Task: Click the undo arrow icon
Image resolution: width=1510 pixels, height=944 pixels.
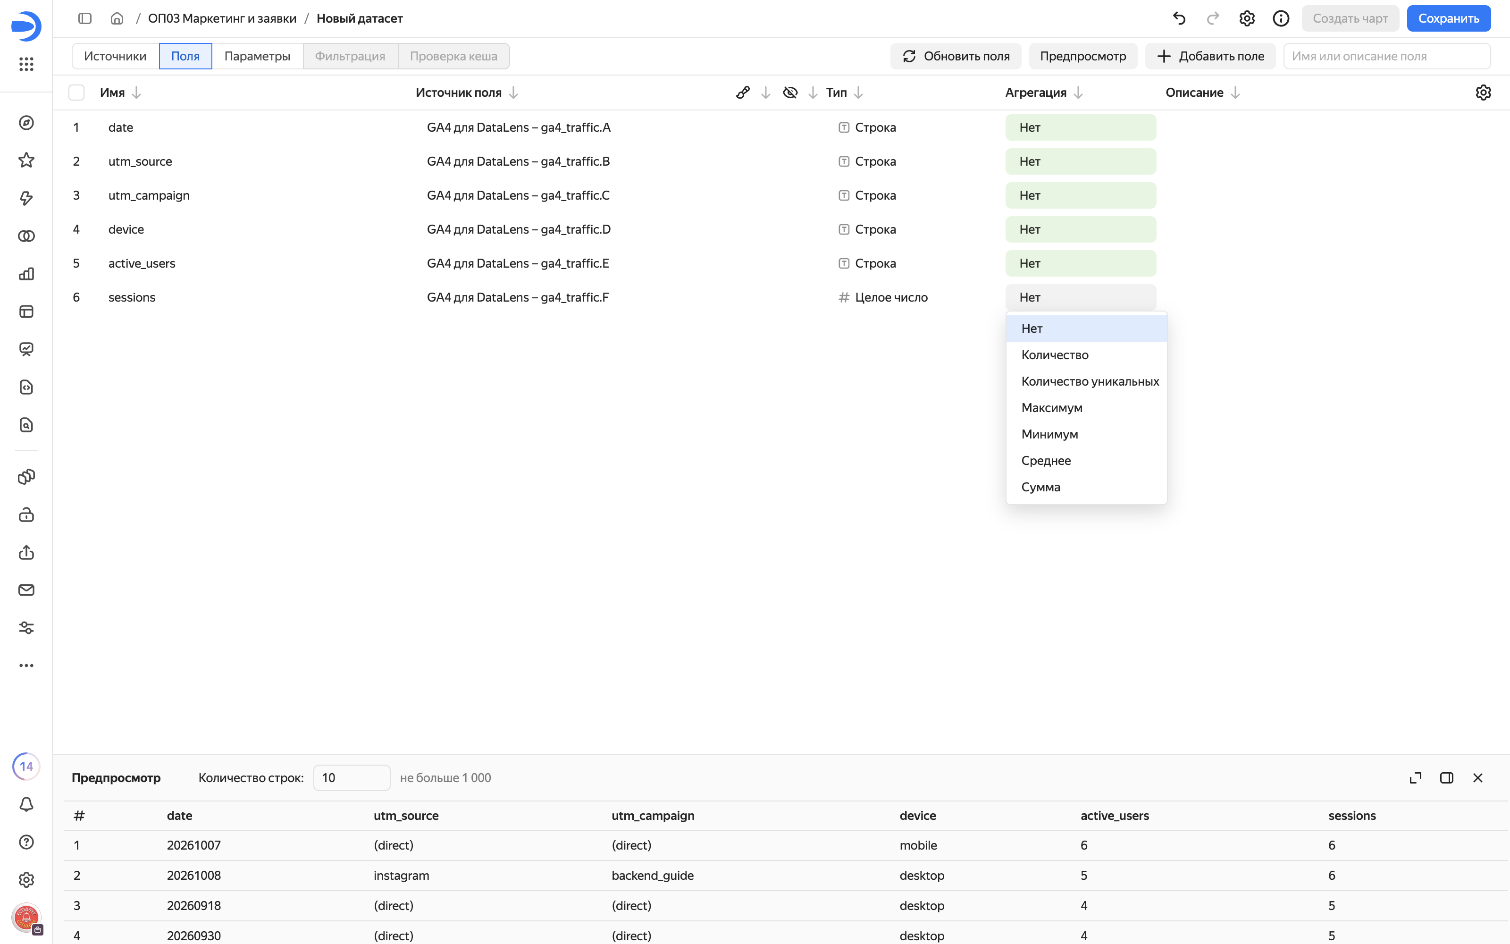Action: coord(1179,19)
